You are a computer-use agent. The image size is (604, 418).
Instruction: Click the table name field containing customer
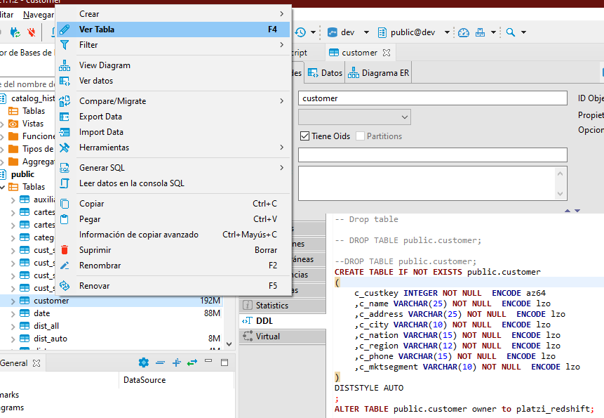433,98
